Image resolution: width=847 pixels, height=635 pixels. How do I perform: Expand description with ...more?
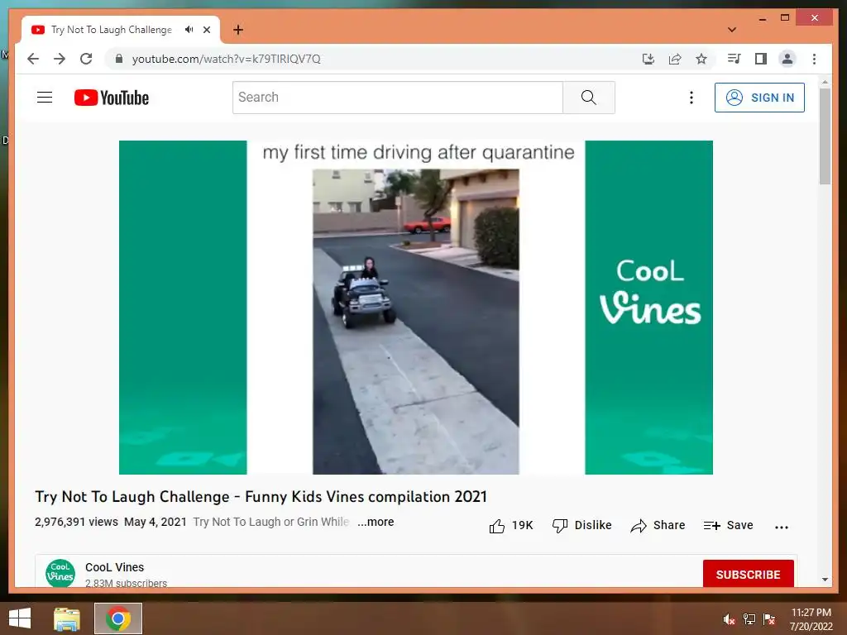(x=376, y=522)
